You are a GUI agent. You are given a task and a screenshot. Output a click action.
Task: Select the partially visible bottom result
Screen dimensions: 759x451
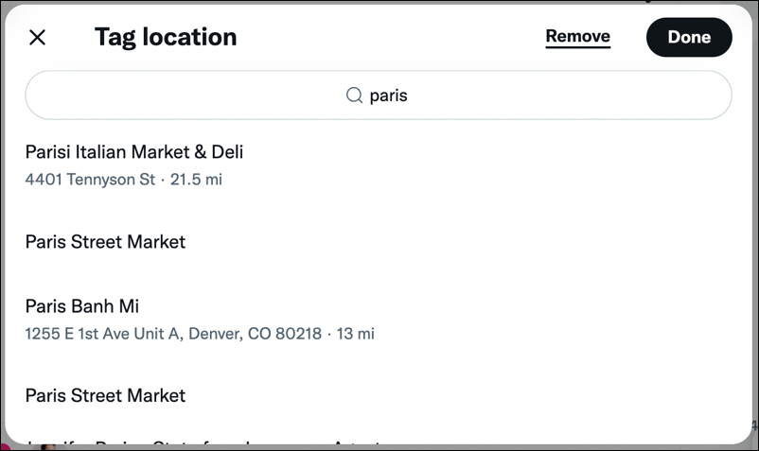pyautogui.click(x=203, y=441)
